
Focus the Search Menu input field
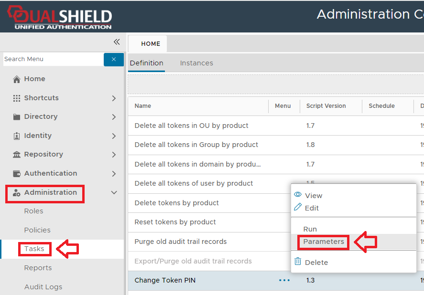click(52, 59)
